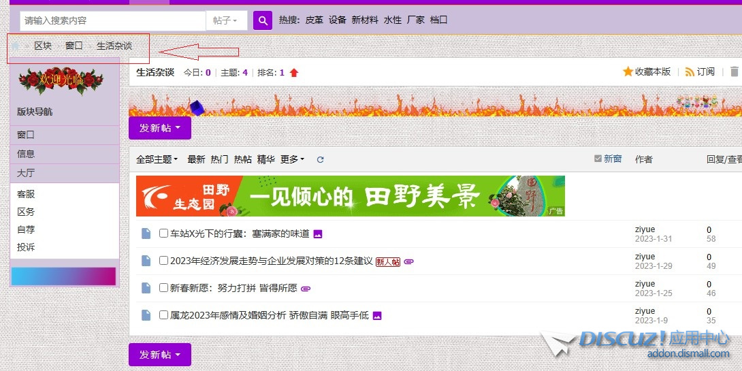Image resolution: width=742 pixels, height=371 pixels.
Task: Click into the search input field
Action: coord(112,20)
